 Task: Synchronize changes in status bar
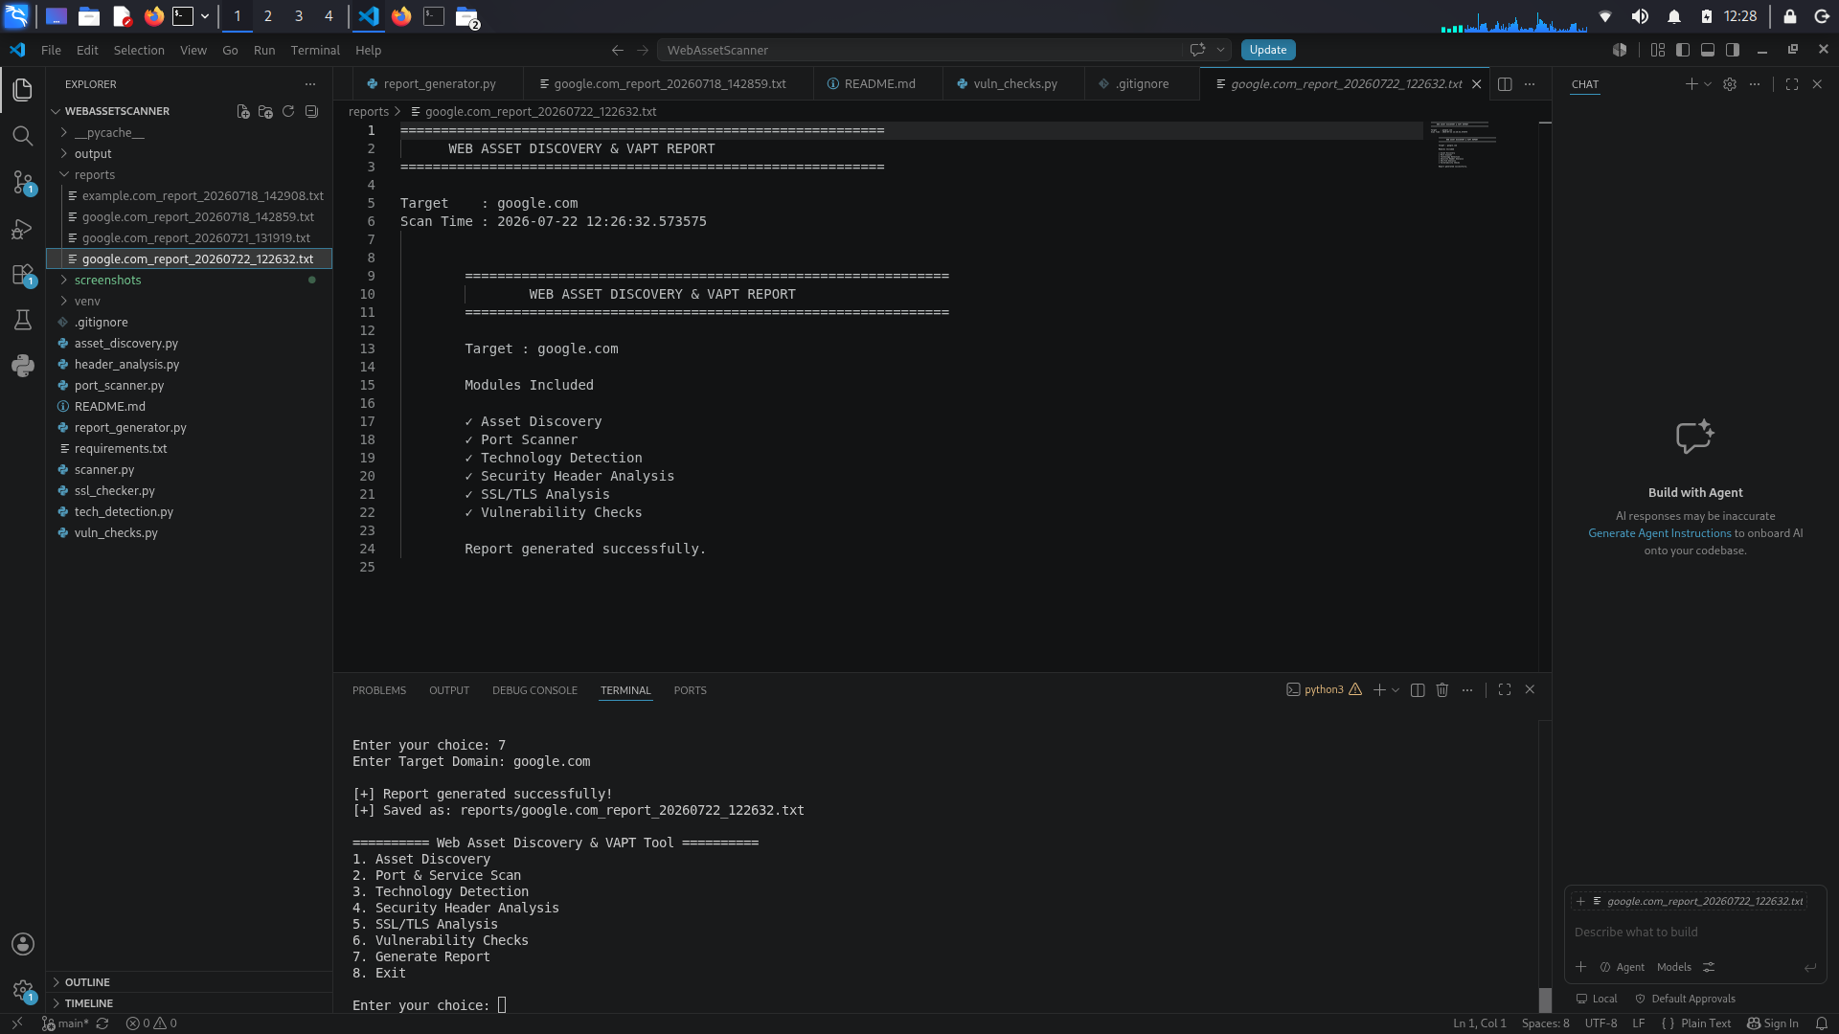[x=102, y=1023]
